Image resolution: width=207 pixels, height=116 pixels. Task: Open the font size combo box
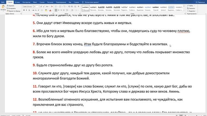click(x=37, y=6)
